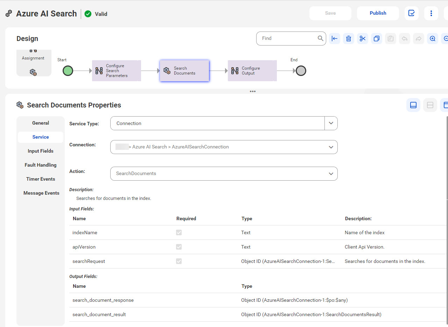Select the Start green circle node
Viewport: 448px width, 327px height.
pos(68,71)
